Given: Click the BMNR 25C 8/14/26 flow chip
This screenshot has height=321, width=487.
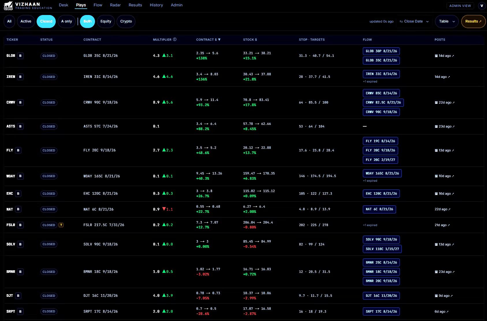Looking at the screenshot, I should 381,262.
